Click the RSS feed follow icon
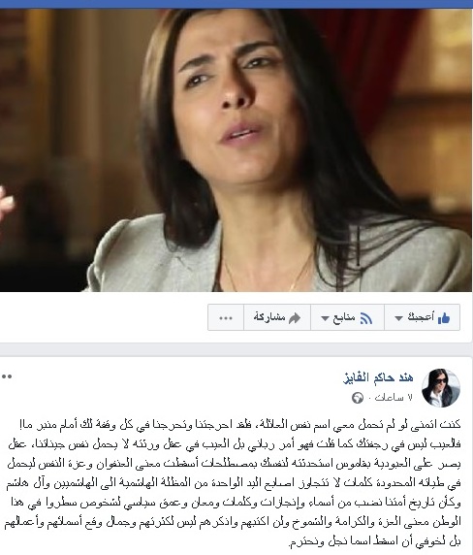473x555 pixels. tap(365, 318)
